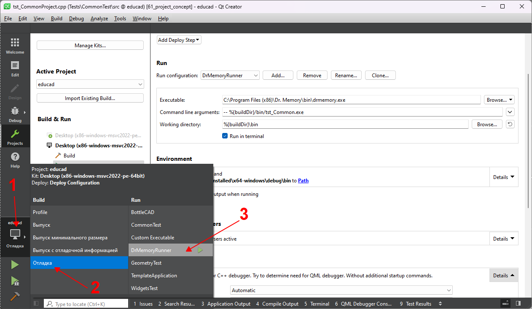Screen dimensions: 532x309
Task: Open the Analyze menu
Action: pos(99,19)
